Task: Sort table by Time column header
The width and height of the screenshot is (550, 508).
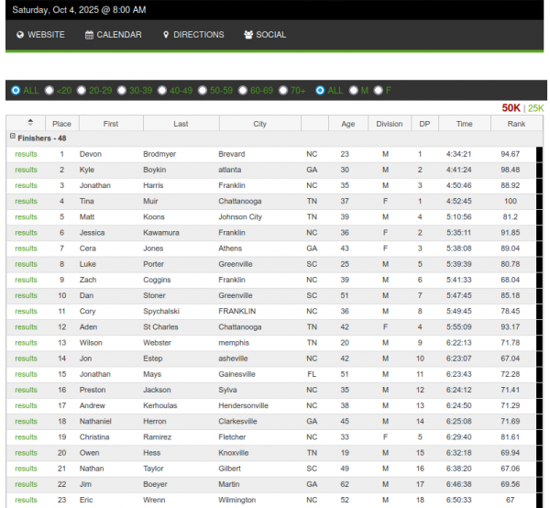Action: tap(465, 124)
